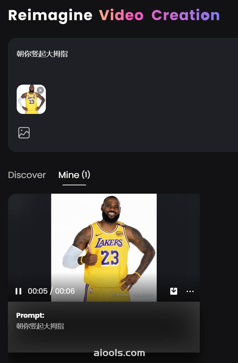Screen dimensions: 238x363
Task: Click the 00:05 / 00:06 time display
Action: [x=51, y=291]
